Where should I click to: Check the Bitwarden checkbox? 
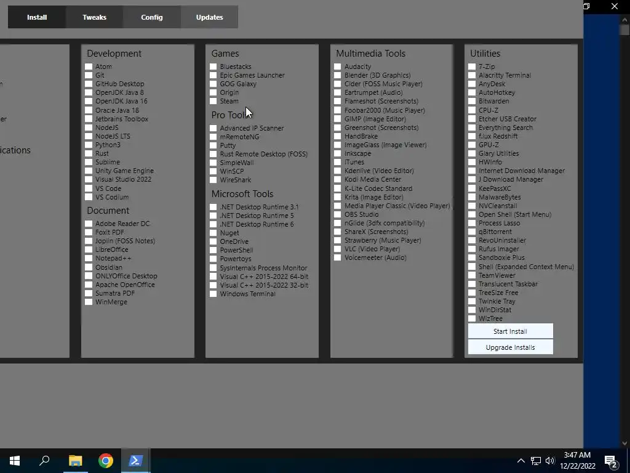coord(472,101)
